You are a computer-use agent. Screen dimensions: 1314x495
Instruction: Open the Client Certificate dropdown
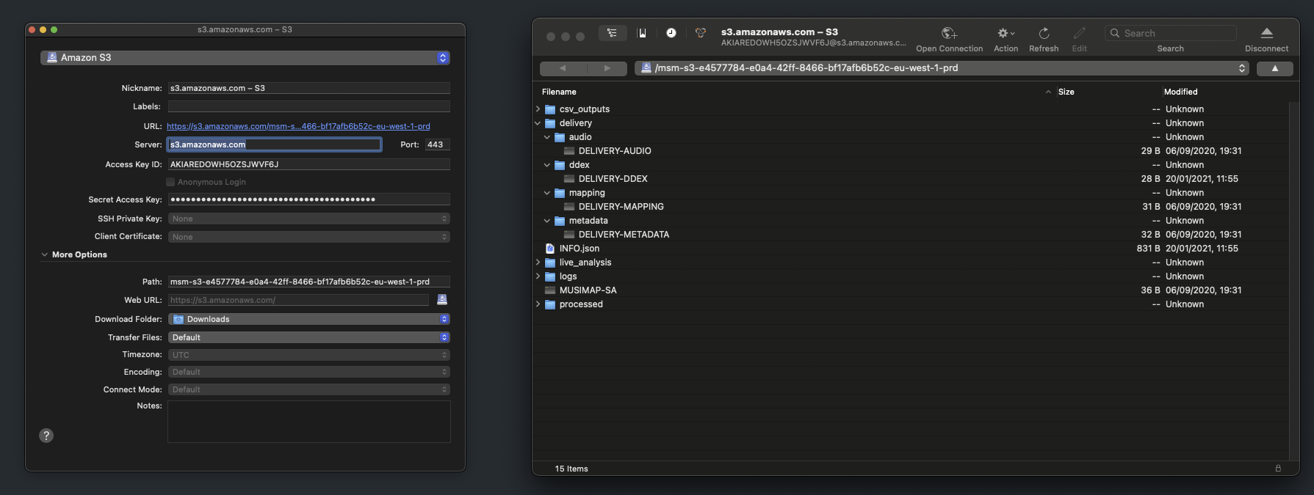(309, 237)
